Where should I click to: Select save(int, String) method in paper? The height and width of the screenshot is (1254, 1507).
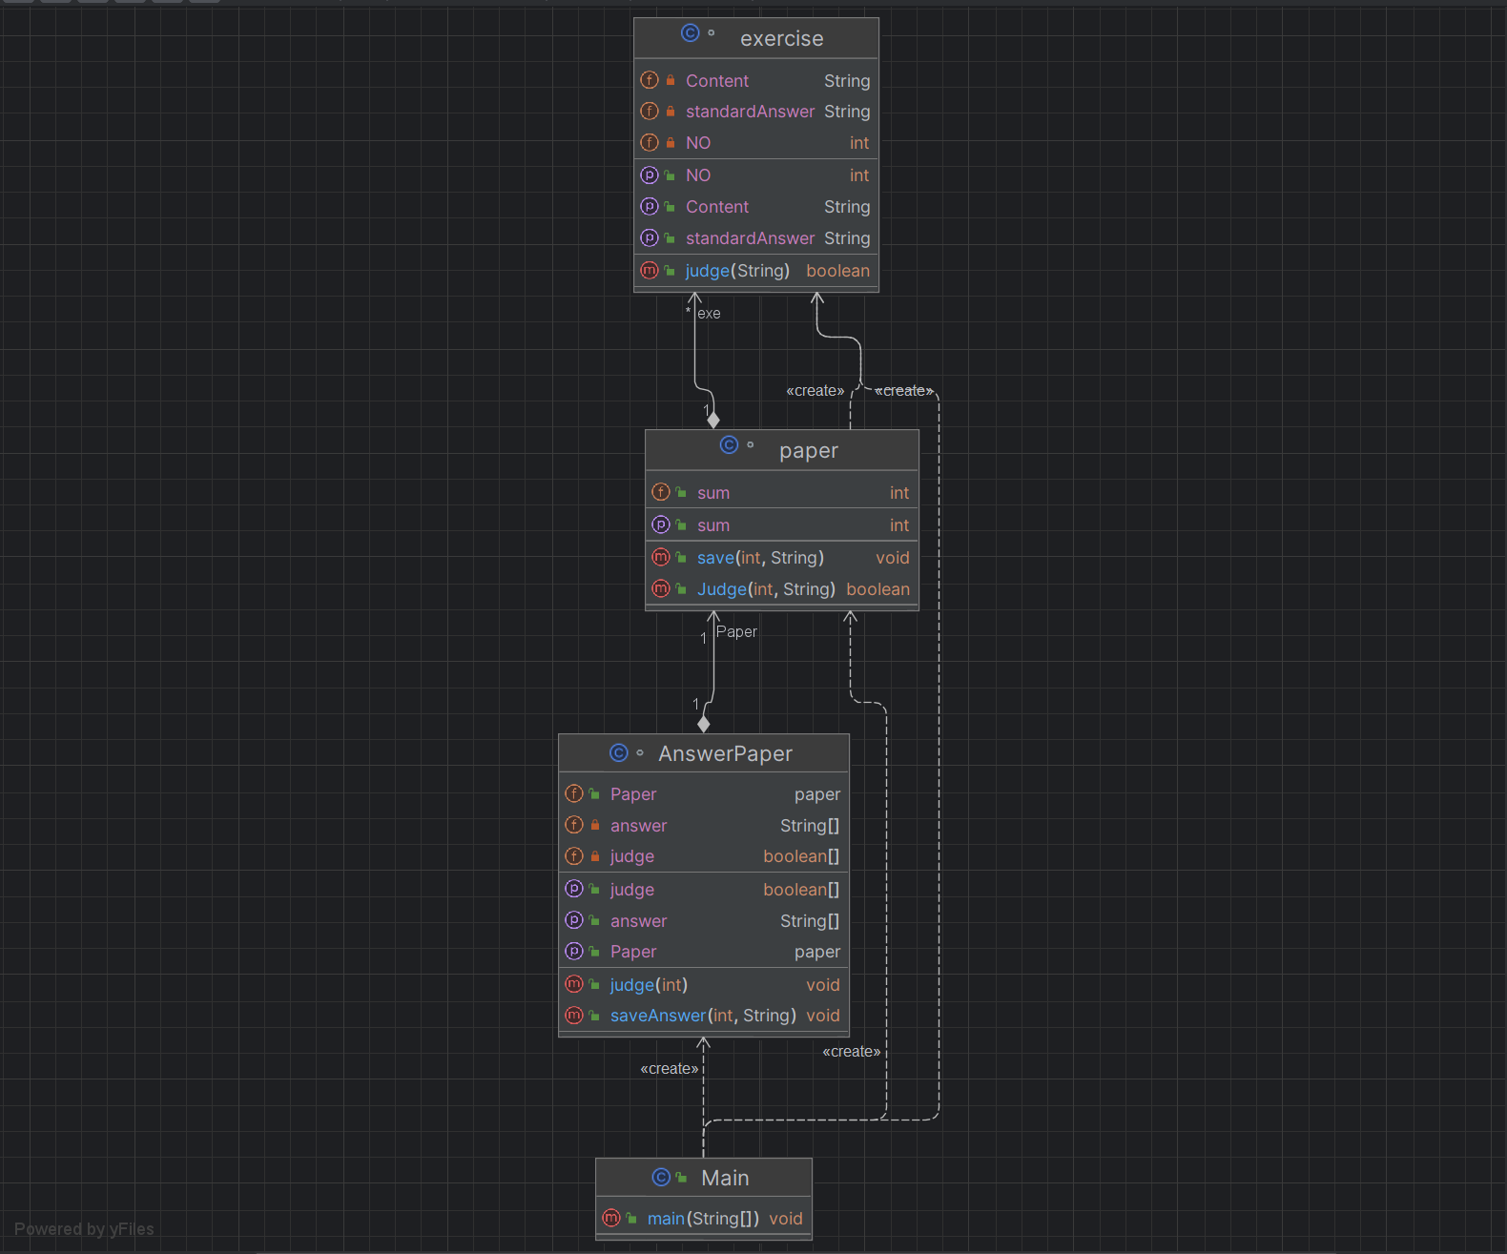pos(760,558)
